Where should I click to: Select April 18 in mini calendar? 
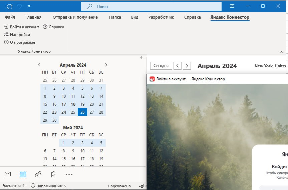click(x=73, y=104)
